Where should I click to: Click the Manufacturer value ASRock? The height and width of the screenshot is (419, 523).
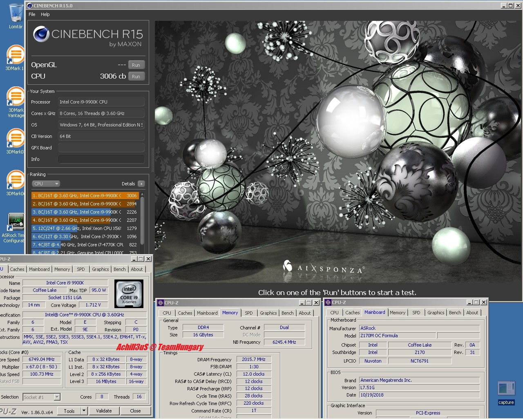click(x=419, y=328)
